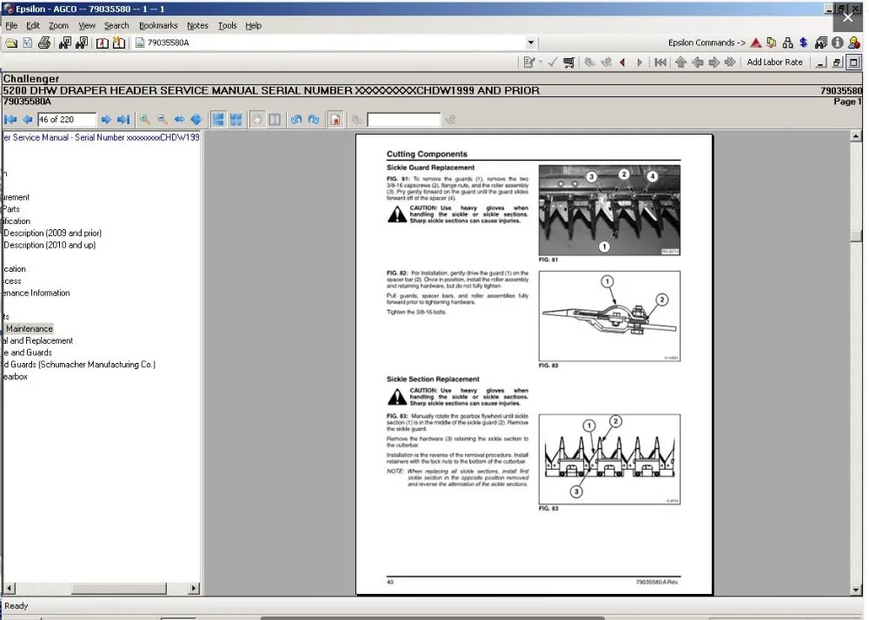This screenshot has width=869, height=620.
Task: Click the fit width double-arrow icon
Action: [x=179, y=120]
